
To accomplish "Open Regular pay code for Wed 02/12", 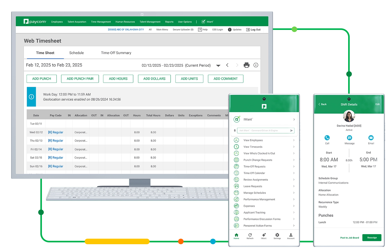I will [x=55, y=132].
